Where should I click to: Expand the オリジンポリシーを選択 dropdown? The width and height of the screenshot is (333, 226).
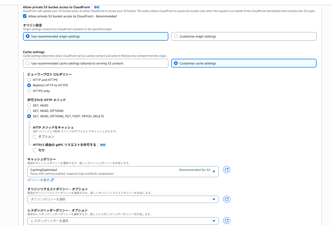(123, 199)
